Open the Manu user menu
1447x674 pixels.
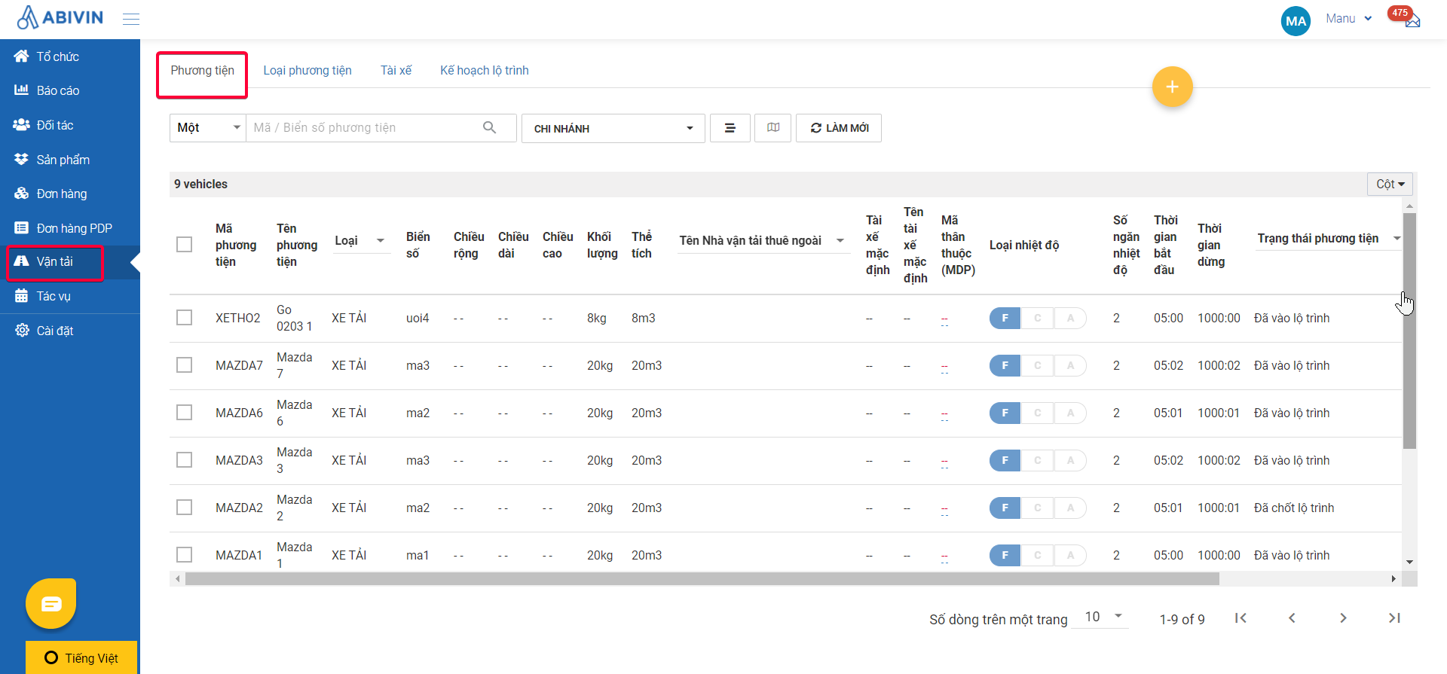pyautogui.click(x=1348, y=19)
